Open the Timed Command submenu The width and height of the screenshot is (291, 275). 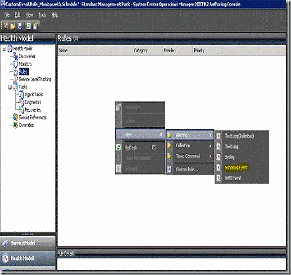coord(190,156)
